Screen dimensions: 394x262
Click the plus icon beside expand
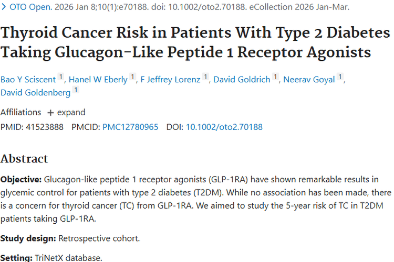50,113
